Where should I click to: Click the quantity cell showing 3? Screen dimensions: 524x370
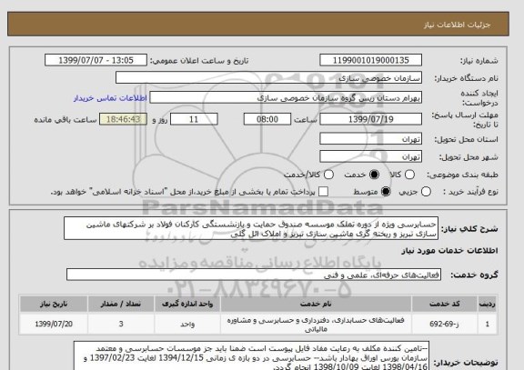pos(121,324)
